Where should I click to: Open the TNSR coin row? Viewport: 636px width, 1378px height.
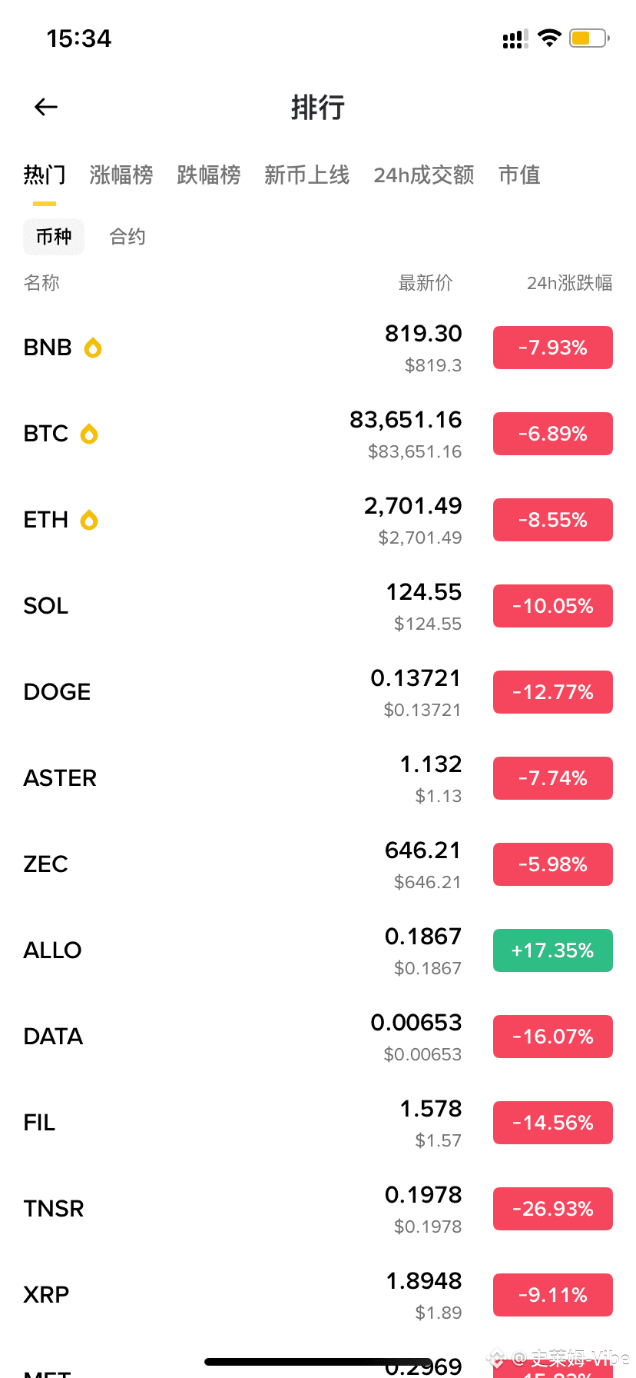[x=230, y=1209]
